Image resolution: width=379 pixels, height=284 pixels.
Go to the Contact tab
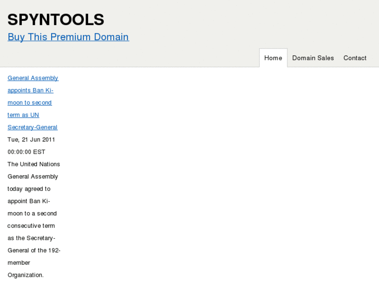[354, 58]
